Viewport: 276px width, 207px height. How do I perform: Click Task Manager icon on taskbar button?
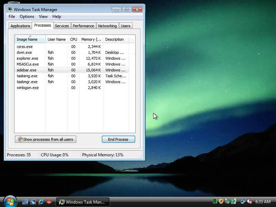(x=61, y=202)
